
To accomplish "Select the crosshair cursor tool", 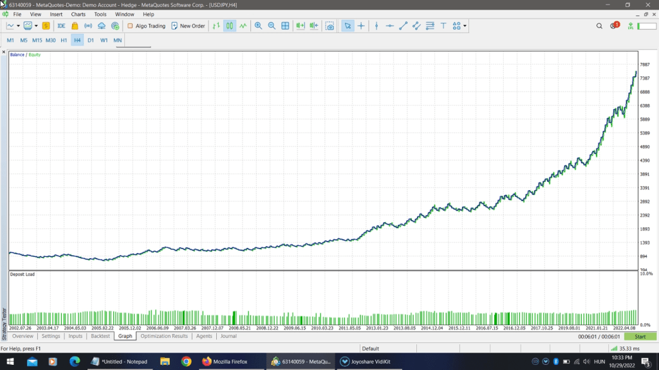I will click(361, 26).
